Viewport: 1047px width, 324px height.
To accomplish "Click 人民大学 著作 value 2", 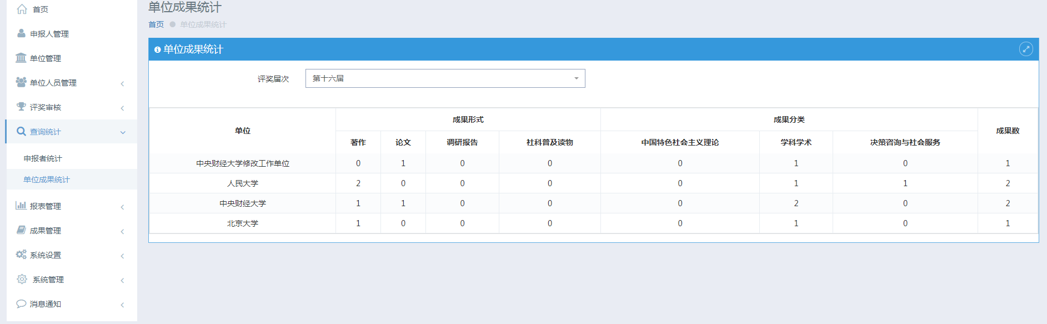I will [x=358, y=183].
